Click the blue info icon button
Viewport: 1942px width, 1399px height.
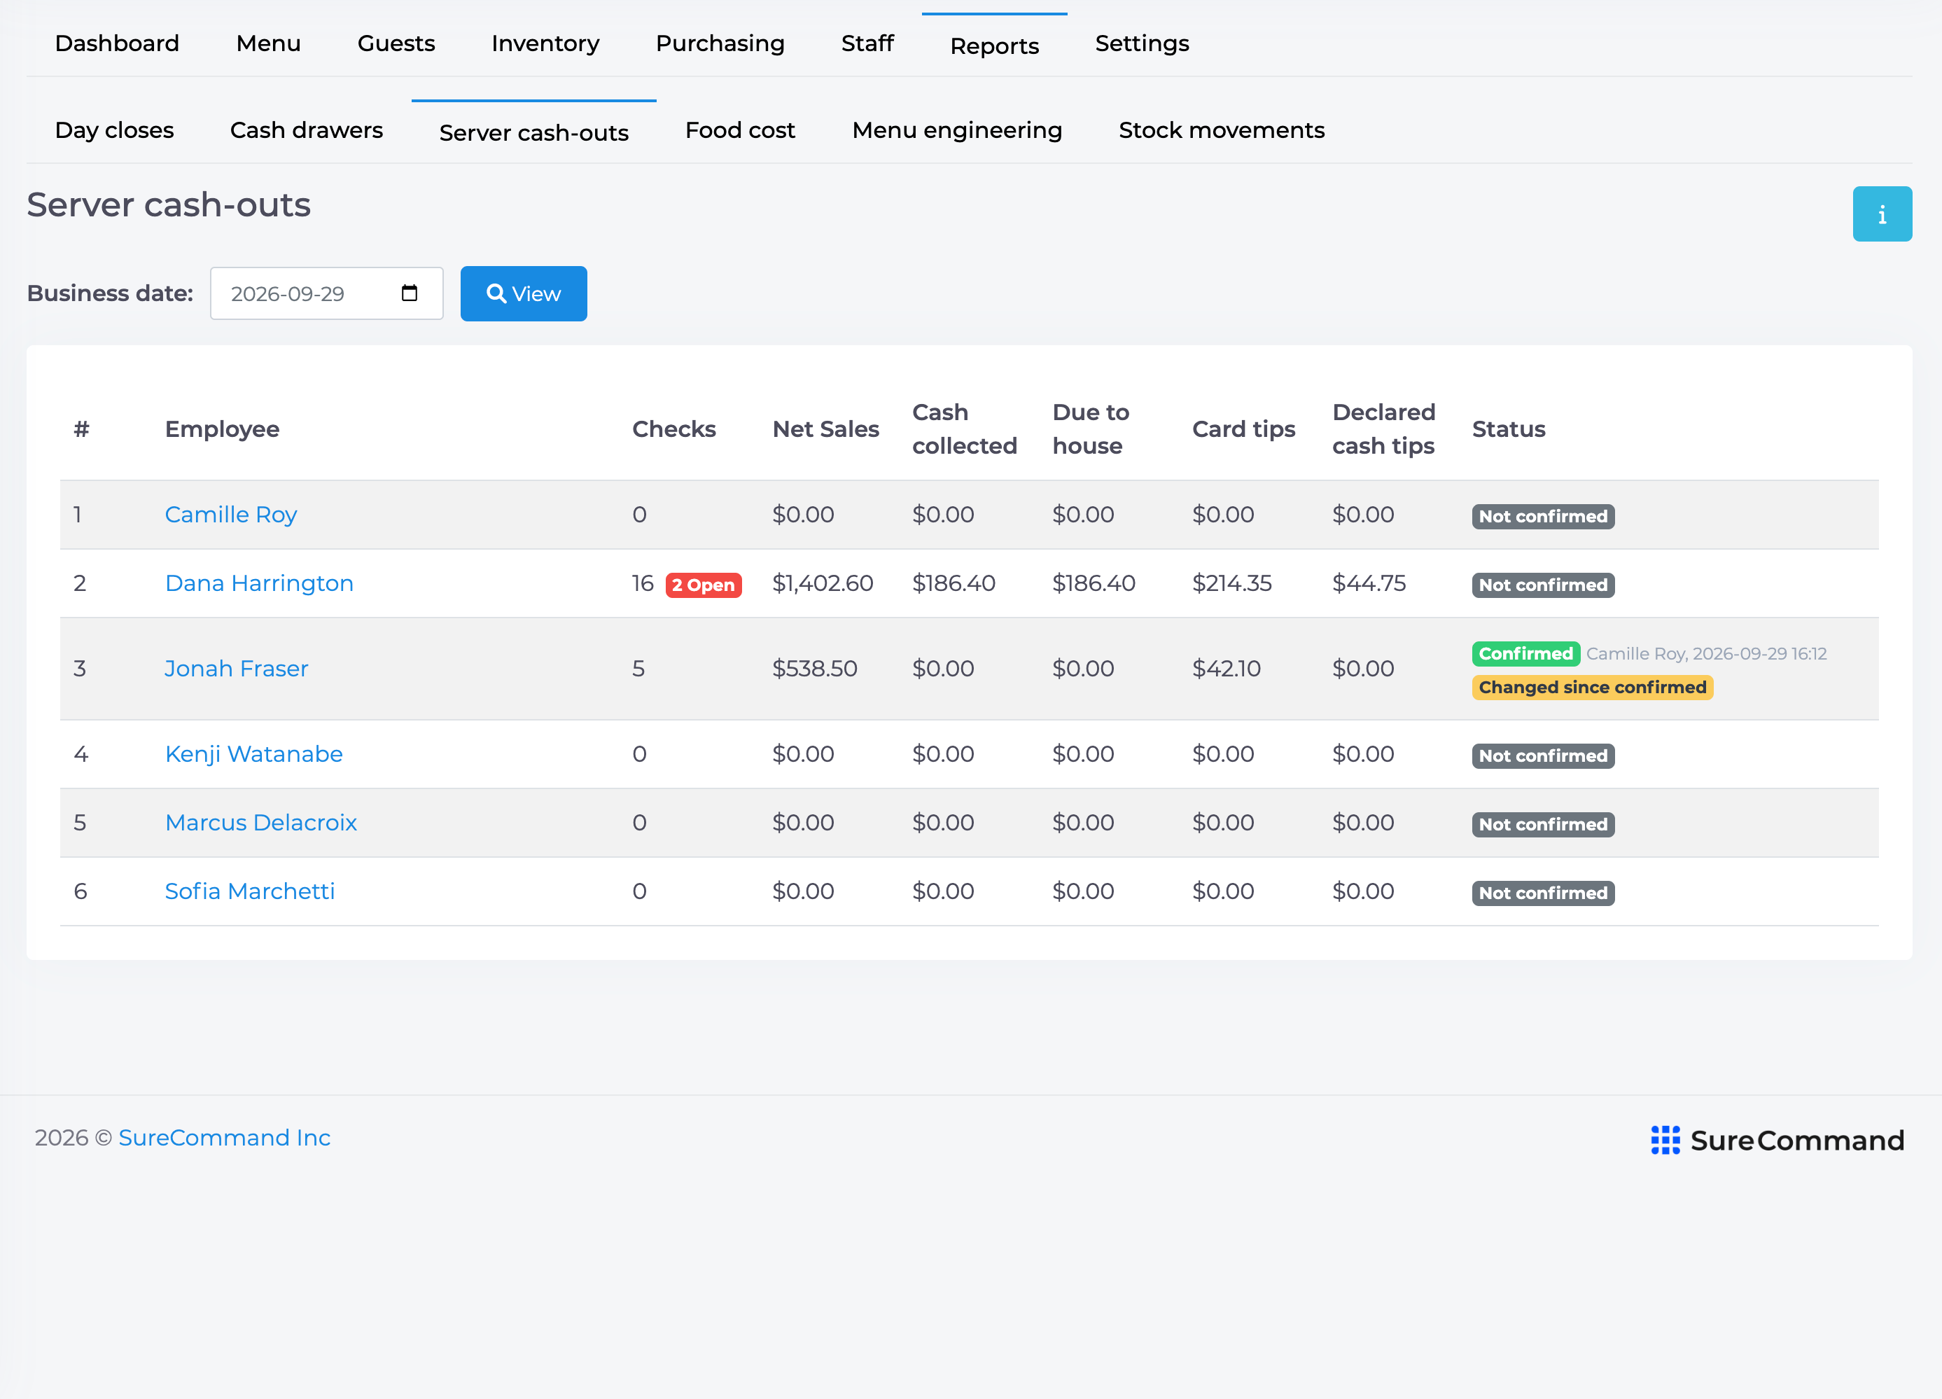(x=1881, y=214)
